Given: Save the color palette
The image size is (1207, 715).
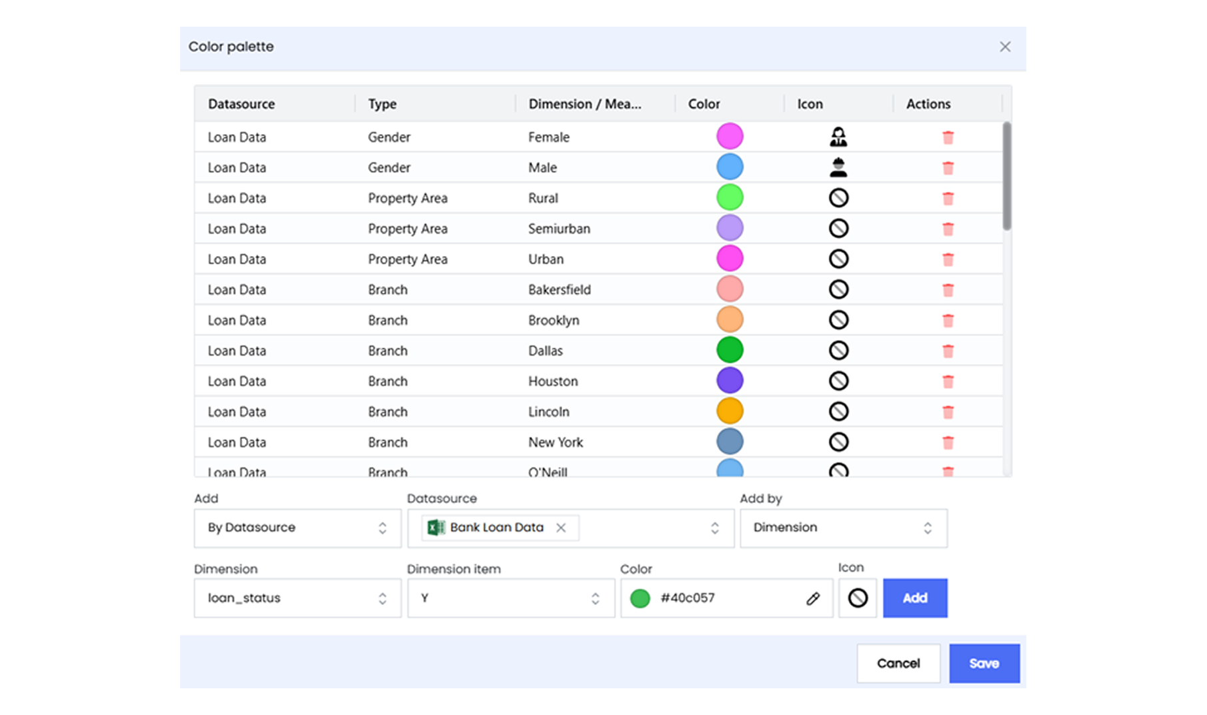Looking at the screenshot, I should click(x=984, y=663).
